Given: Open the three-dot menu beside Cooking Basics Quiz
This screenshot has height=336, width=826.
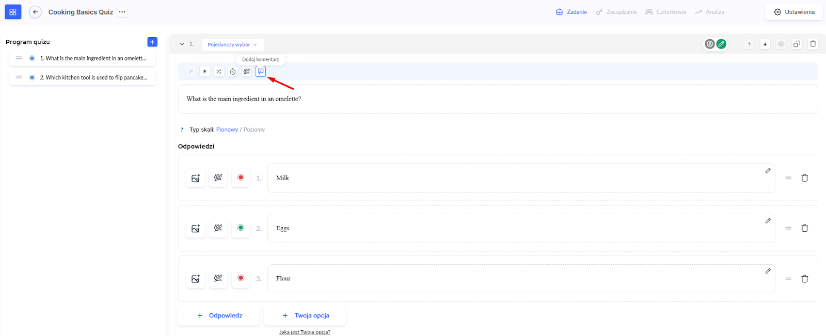Looking at the screenshot, I should (x=122, y=12).
